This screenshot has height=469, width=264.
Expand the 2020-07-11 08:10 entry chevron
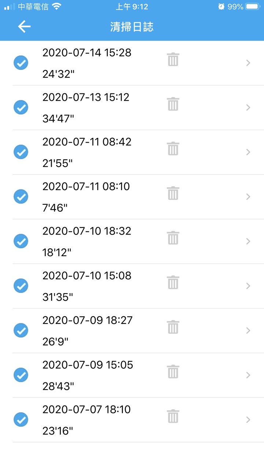[x=248, y=197]
